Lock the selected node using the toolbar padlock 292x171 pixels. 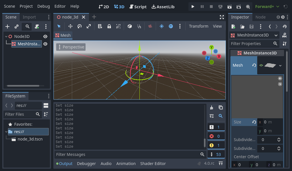point(109,26)
